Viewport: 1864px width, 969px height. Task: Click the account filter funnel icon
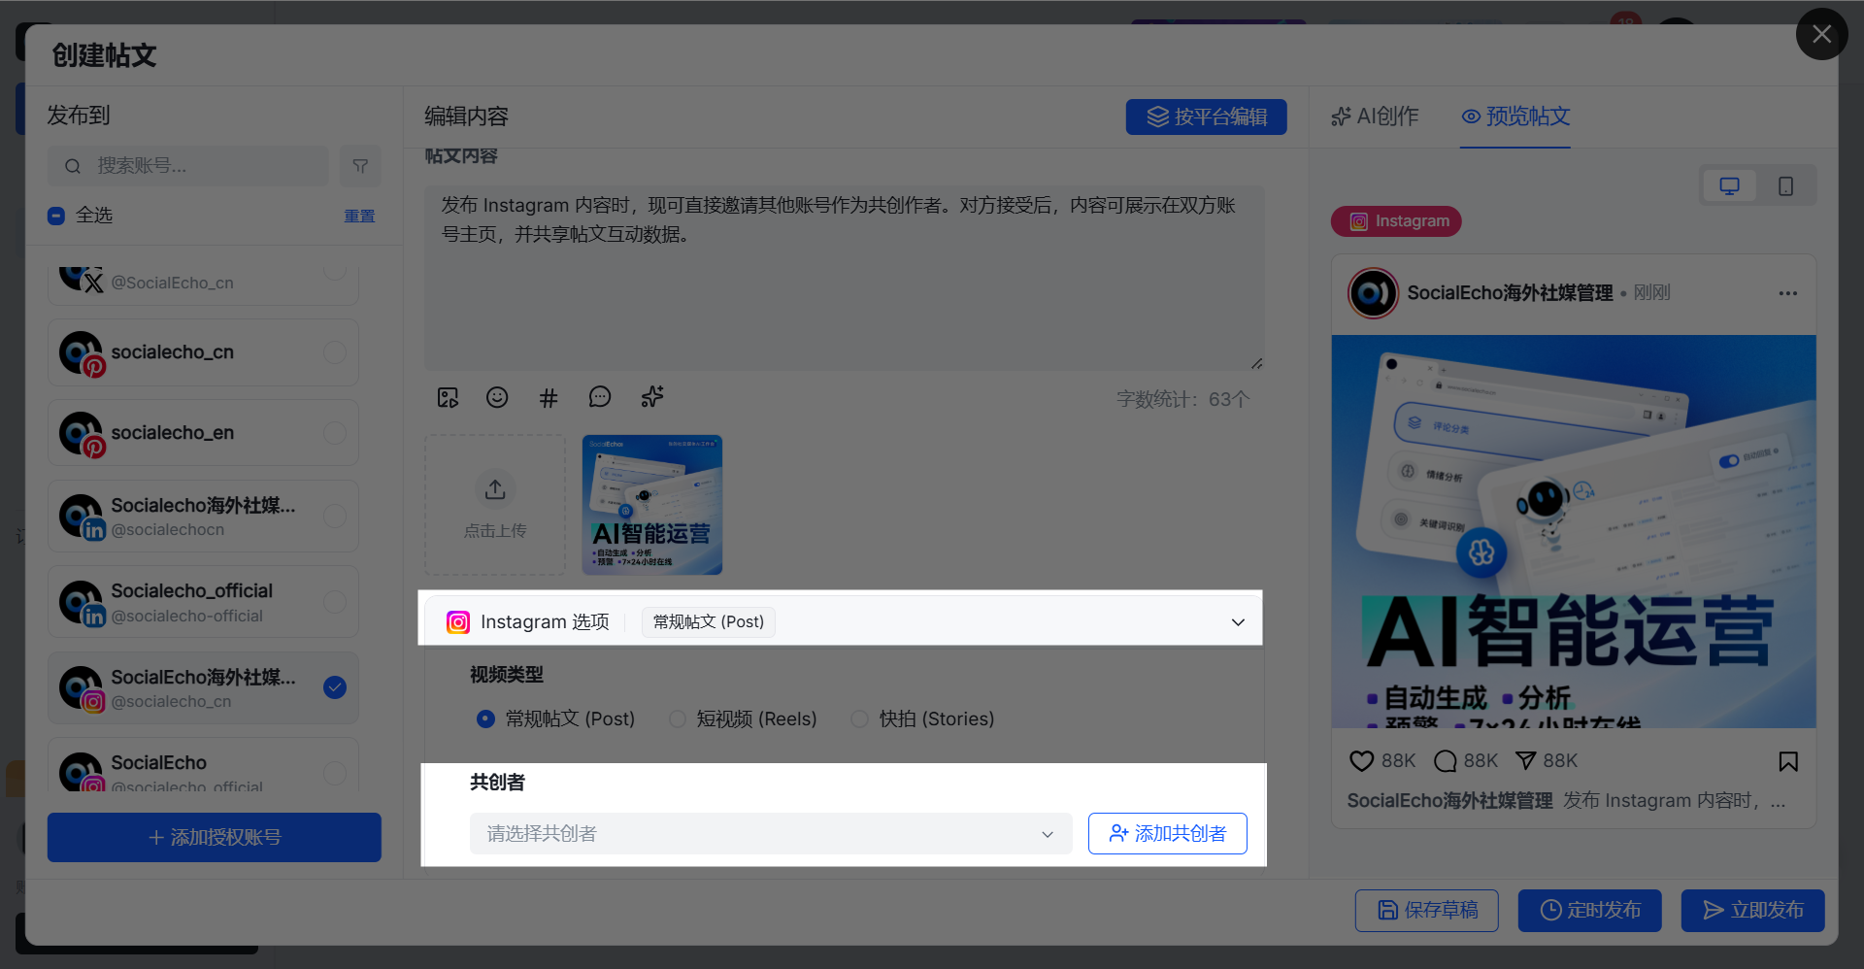tap(360, 166)
